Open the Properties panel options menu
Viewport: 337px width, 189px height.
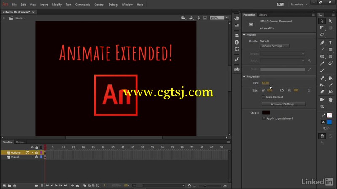pyautogui.click(x=313, y=15)
